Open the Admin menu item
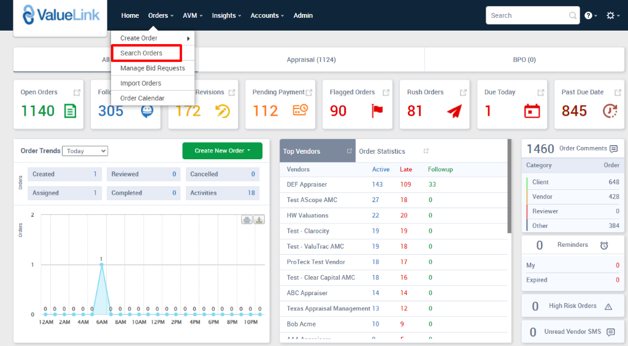This screenshot has width=628, height=346. (x=303, y=15)
